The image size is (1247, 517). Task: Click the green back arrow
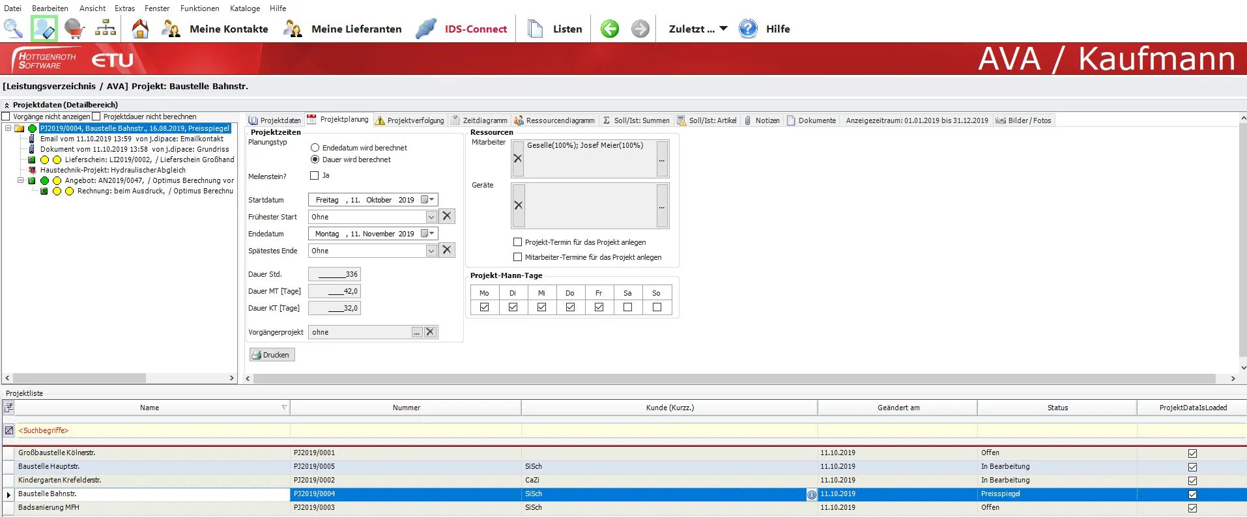[610, 29]
